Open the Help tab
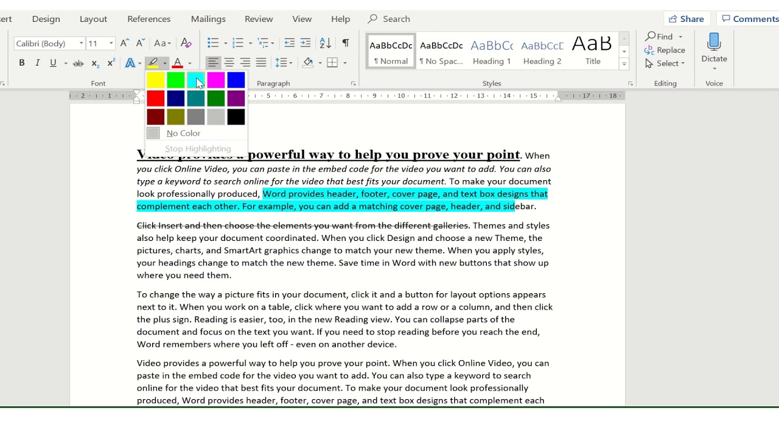779x438 pixels. point(341,19)
